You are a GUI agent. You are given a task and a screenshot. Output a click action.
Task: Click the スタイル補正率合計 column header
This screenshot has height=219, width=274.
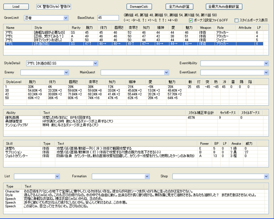[x=202, y=113]
